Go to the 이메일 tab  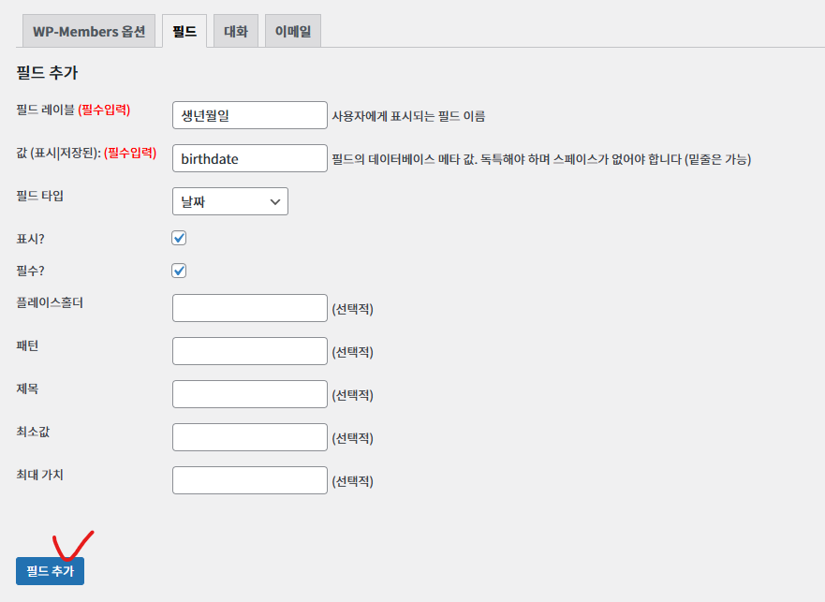[x=293, y=31]
